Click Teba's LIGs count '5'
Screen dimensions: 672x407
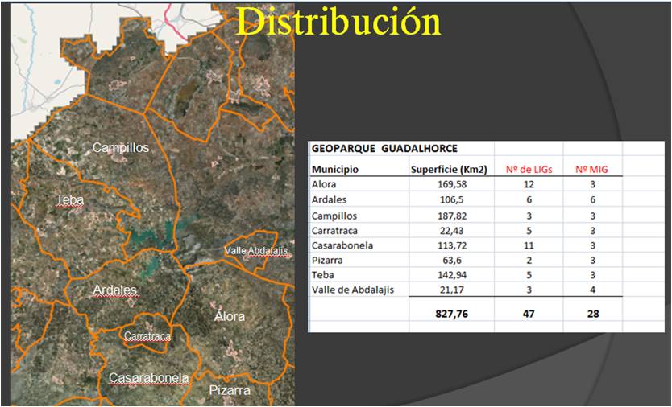529,275
